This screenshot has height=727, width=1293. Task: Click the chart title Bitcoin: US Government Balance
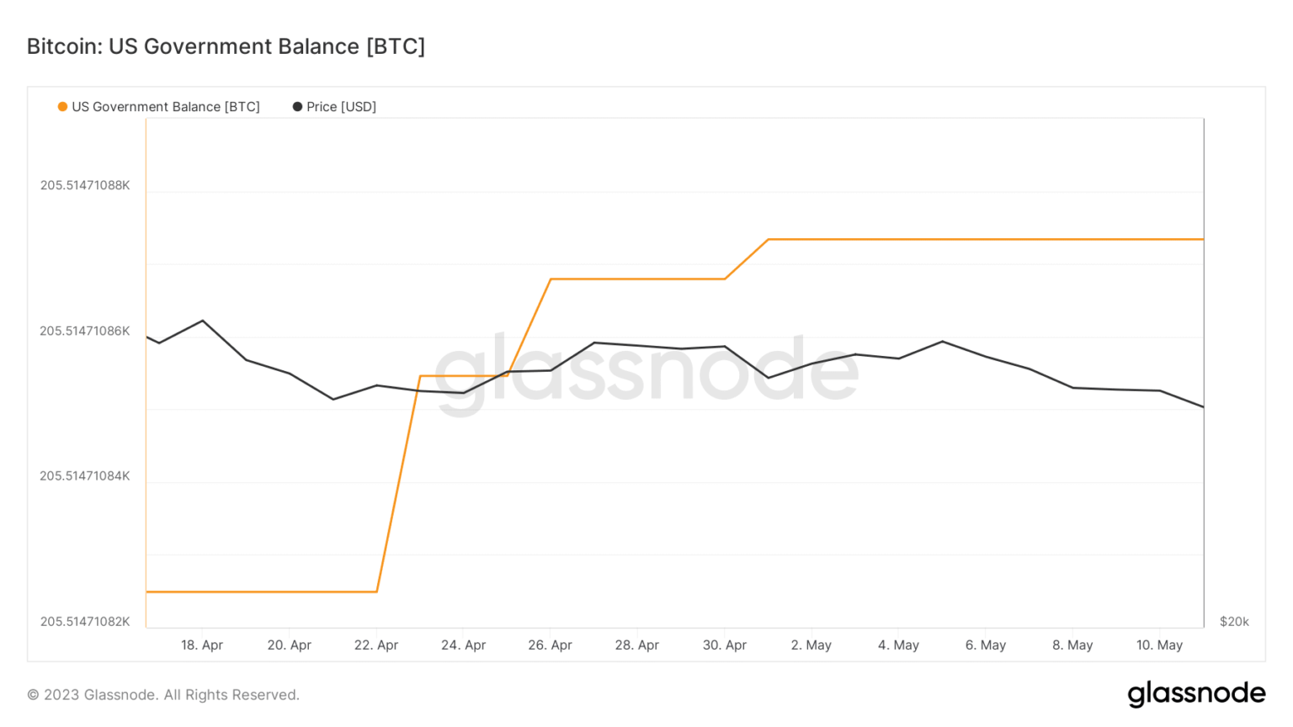pos(226,46)
